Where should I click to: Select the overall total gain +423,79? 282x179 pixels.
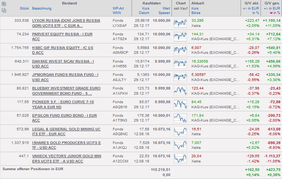point(273,169)
